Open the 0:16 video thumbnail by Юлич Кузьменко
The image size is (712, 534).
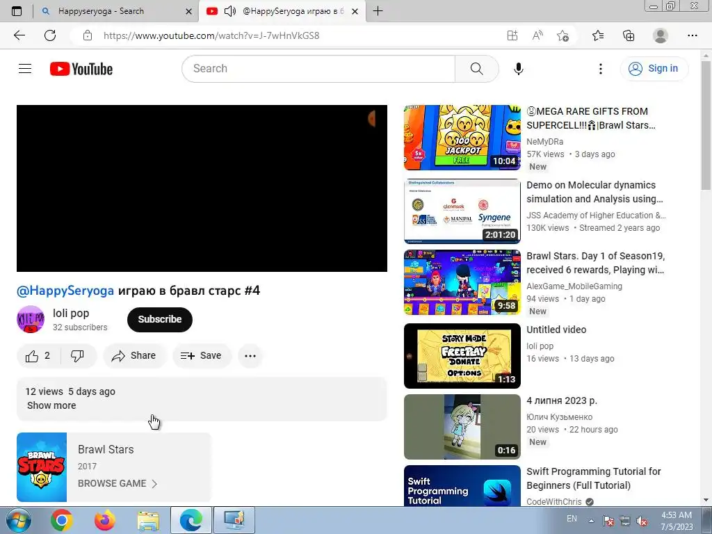click(x=462, y=427)
